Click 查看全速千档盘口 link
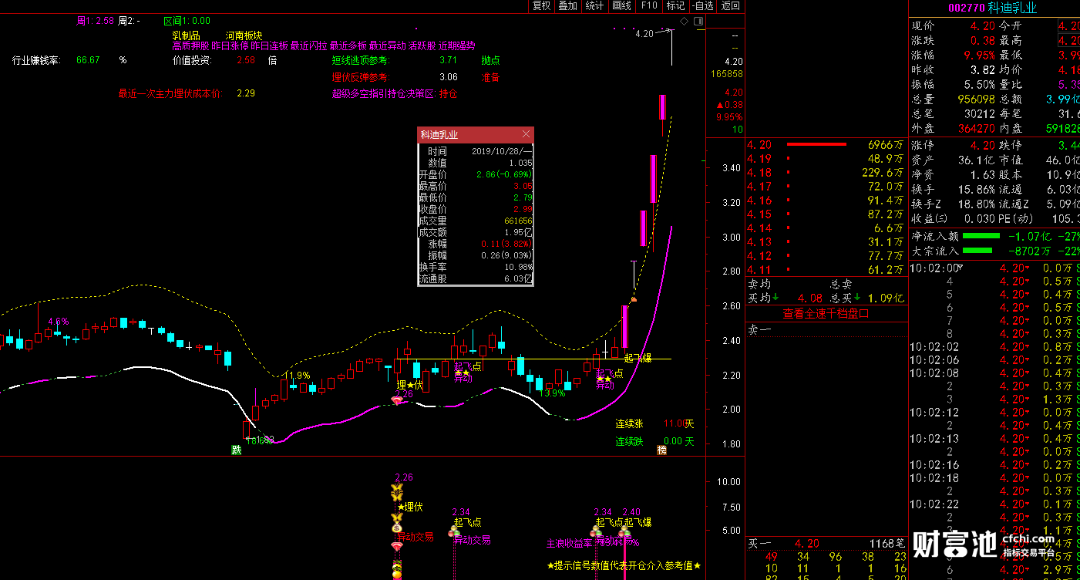Screen dimensions: 1080x580 (x=826, y=314)
